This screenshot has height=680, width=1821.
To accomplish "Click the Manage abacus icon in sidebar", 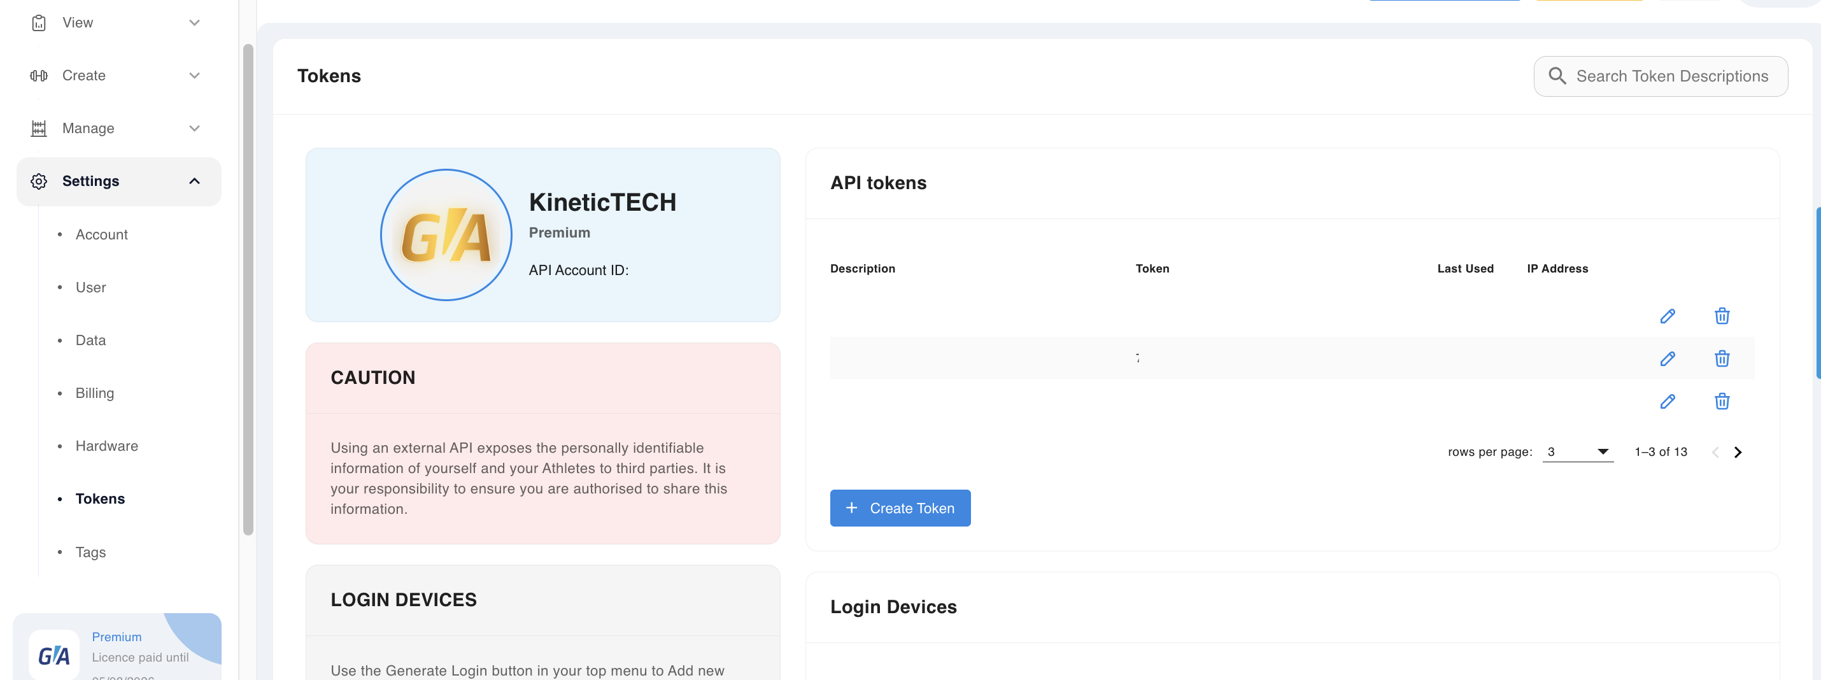I will pos(39,129).
